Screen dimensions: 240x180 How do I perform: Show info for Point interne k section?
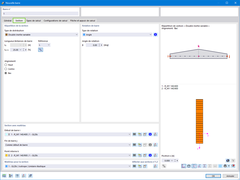tap(150, 155)
